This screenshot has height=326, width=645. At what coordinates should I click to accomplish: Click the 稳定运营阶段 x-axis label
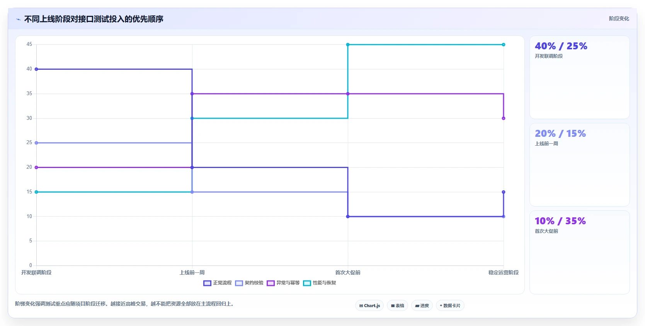pyautogui.click(x=504, y=272)
